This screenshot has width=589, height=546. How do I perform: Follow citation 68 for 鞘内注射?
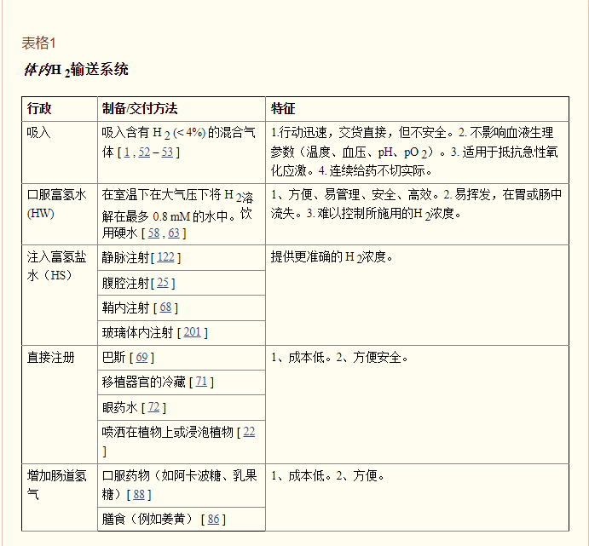(x=165, y=307)
